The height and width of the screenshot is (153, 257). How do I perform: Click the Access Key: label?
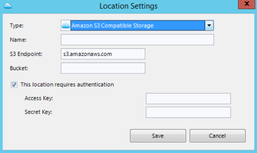tap(39, 98)
